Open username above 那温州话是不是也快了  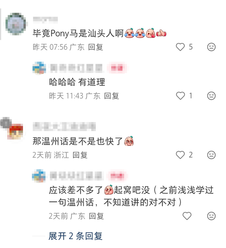[64, 127]
